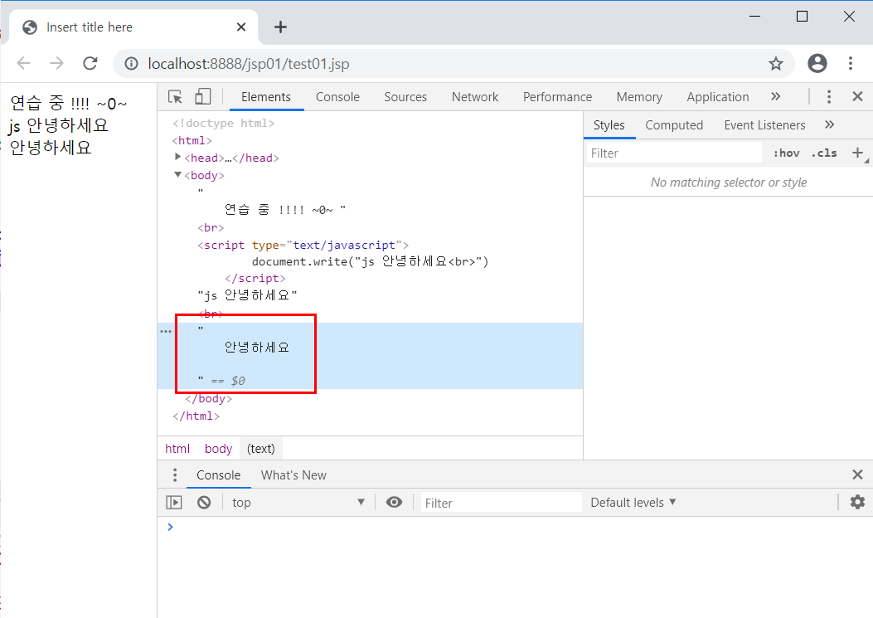The height and width of the screenshot is (618, 873).
Task: Open the What's New drawer tab
Action: (293, 475)
